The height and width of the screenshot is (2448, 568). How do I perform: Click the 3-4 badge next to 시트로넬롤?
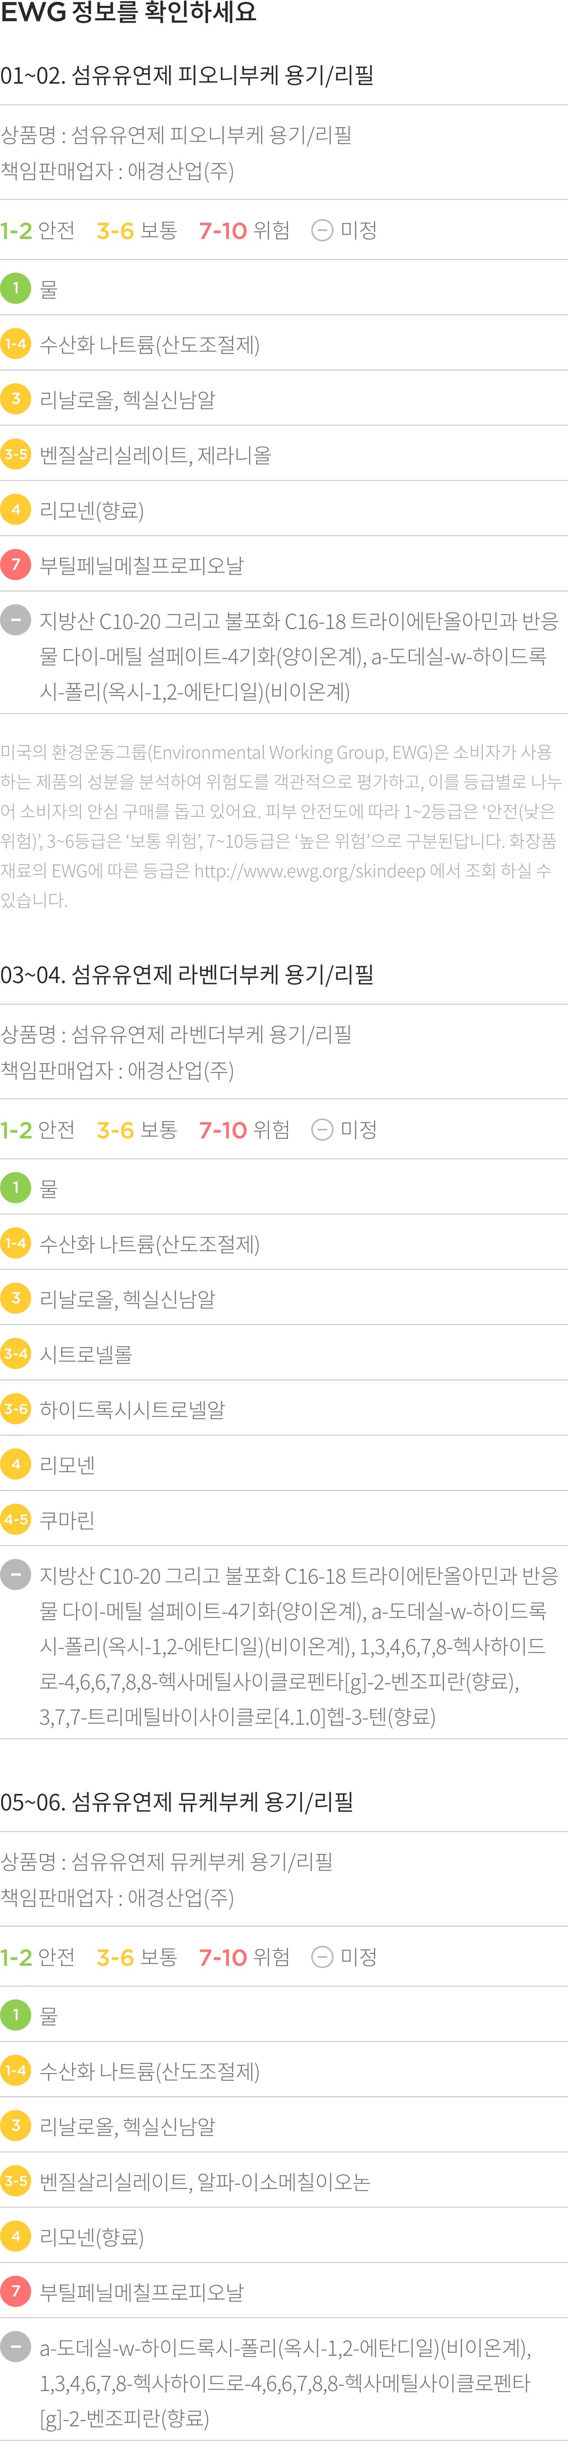pos(15,1353)
